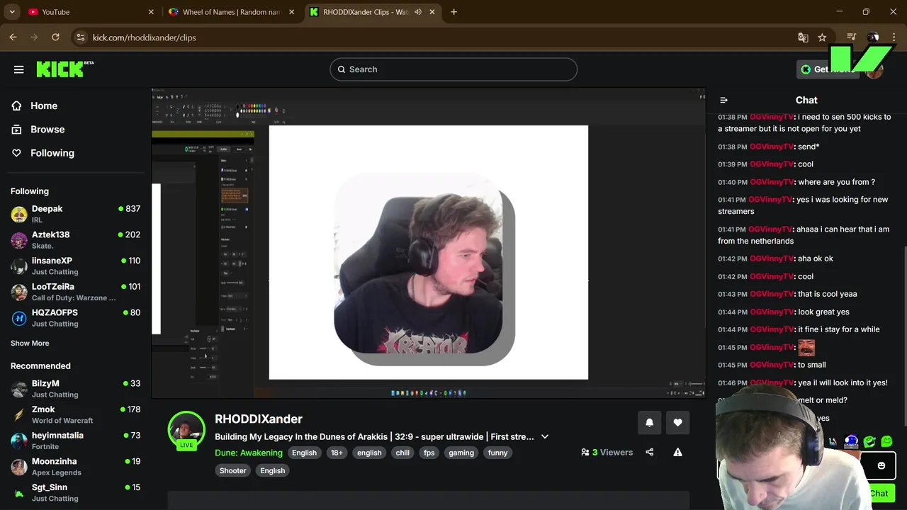
Task: Open Deepak's channel
Action: 75,214
